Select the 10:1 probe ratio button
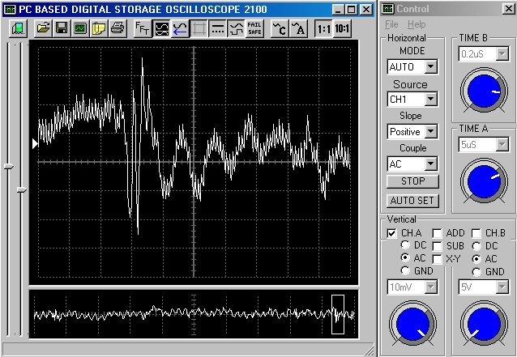517x357 pixels. (x=343, y=28)
